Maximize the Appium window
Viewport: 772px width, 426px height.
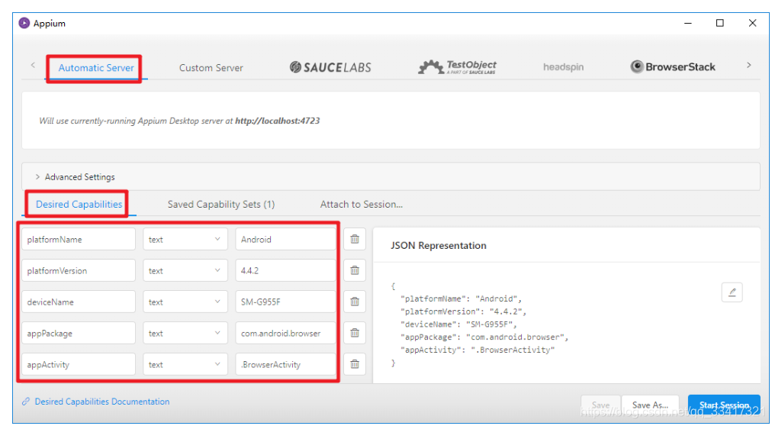tap(720, 23)
